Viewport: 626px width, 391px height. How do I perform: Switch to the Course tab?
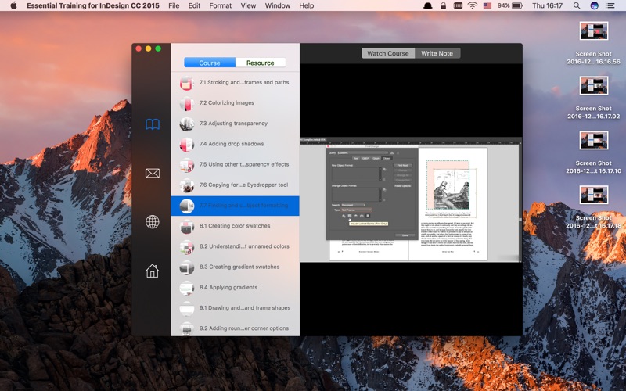click(210, 63)
